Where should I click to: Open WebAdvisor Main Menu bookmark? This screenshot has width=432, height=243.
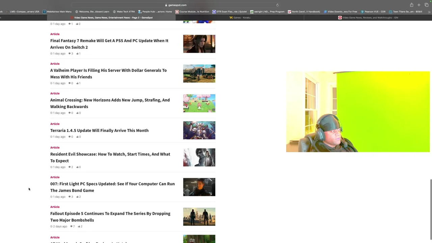(x=57, y=11)
